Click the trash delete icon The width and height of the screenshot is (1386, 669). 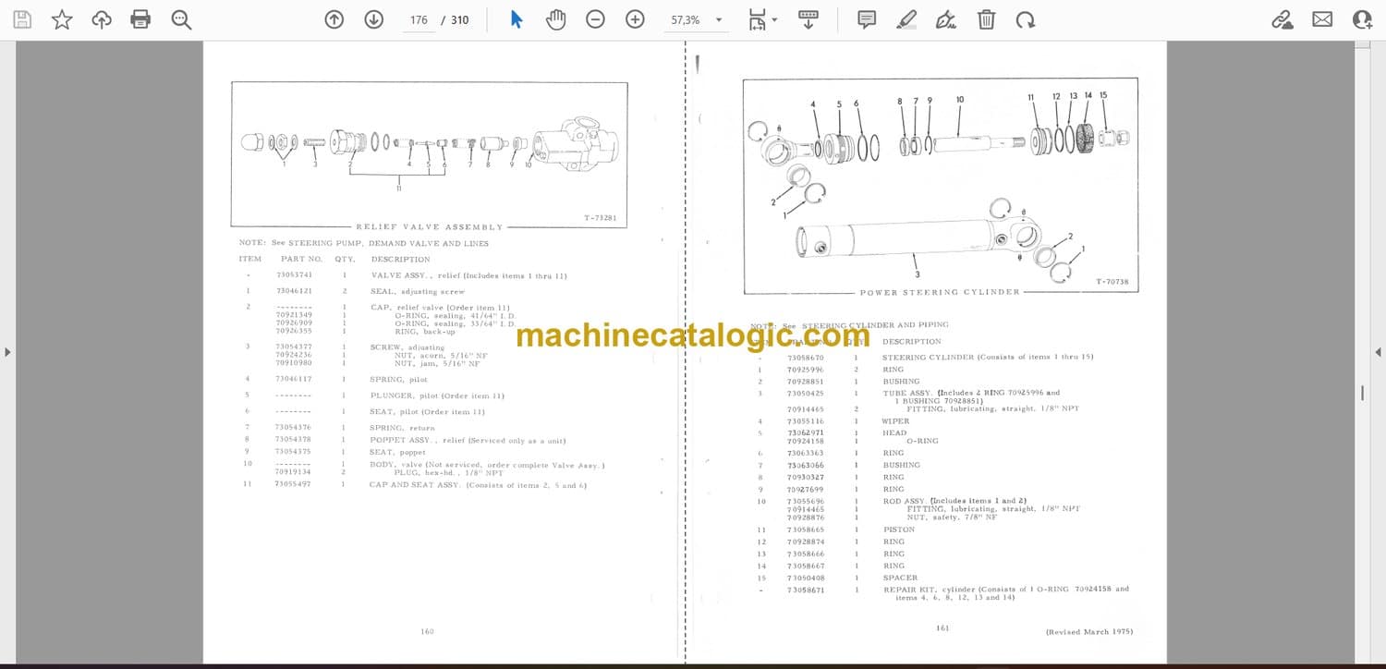986,19
